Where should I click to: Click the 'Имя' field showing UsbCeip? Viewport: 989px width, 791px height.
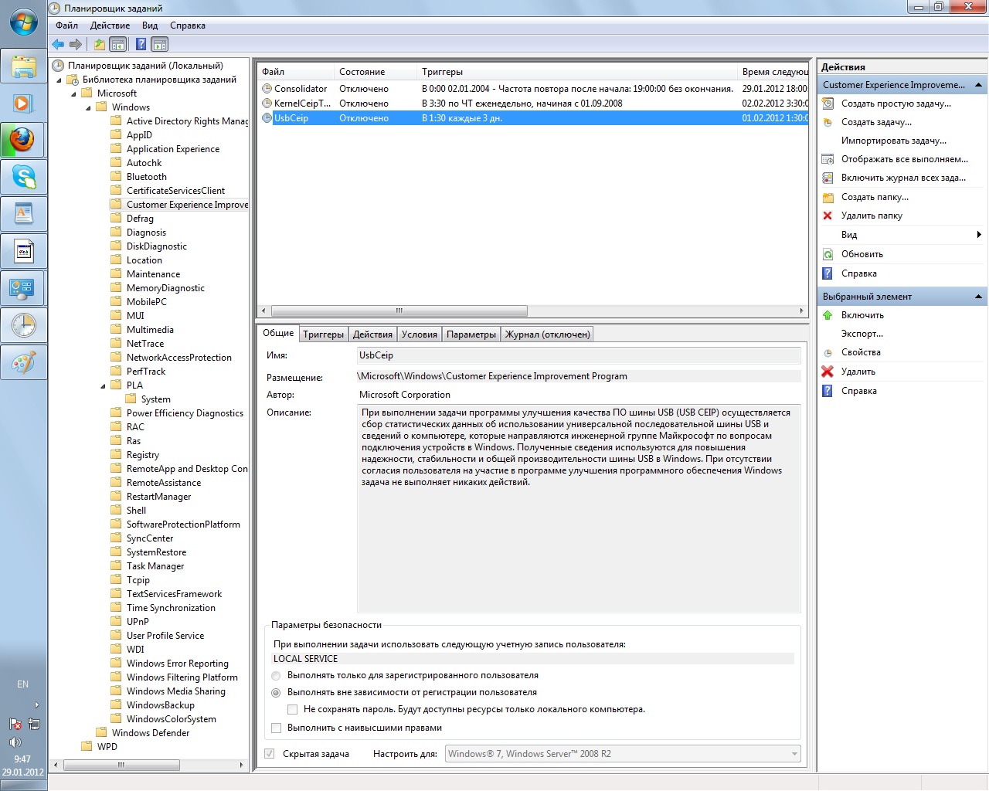(578, 355)
